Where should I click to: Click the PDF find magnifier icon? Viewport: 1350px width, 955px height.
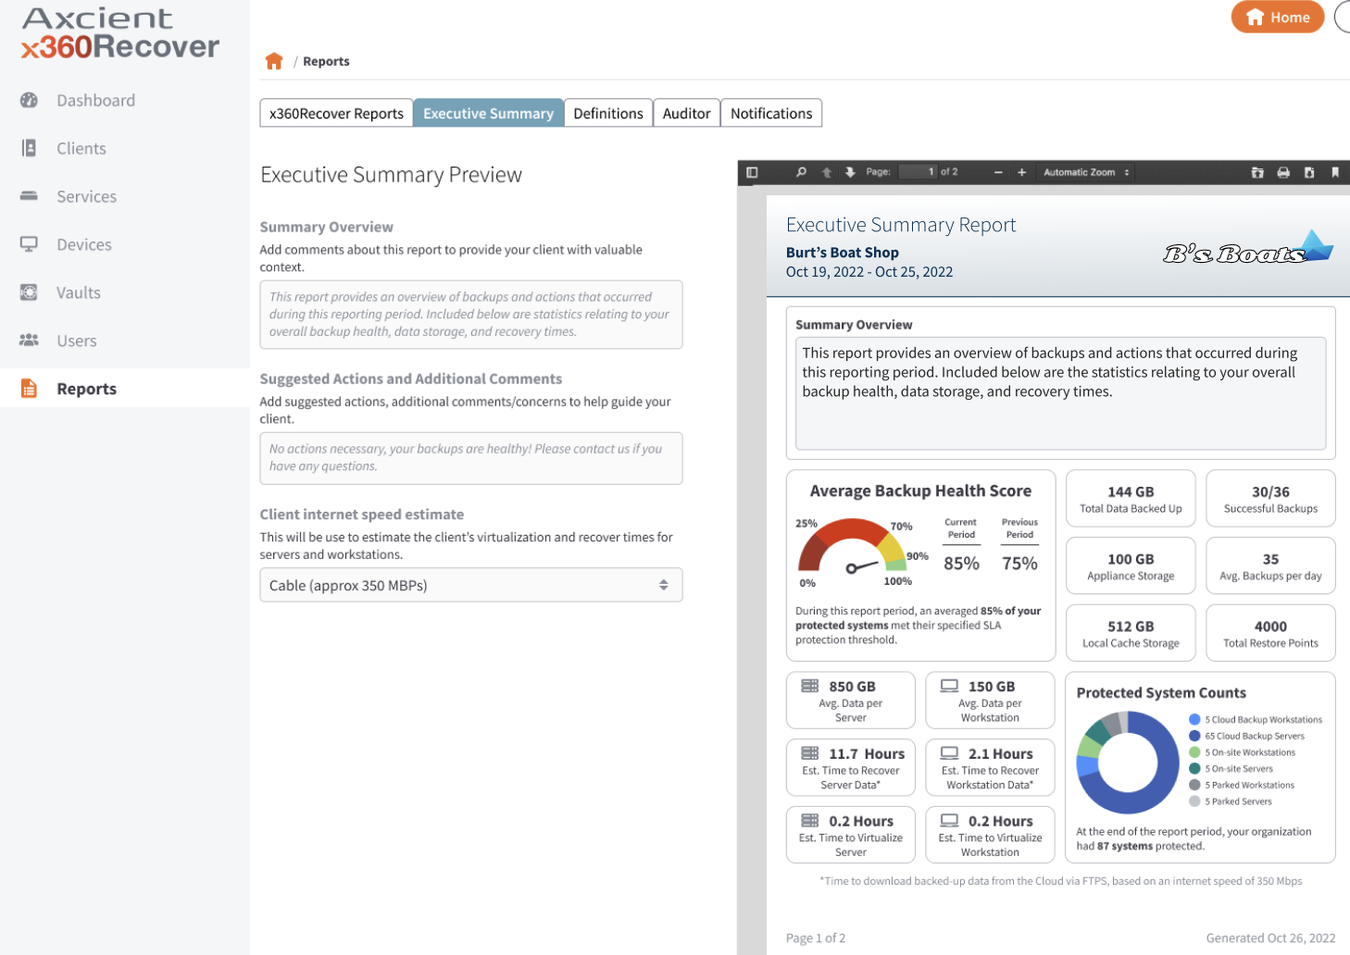pos(801,172)
